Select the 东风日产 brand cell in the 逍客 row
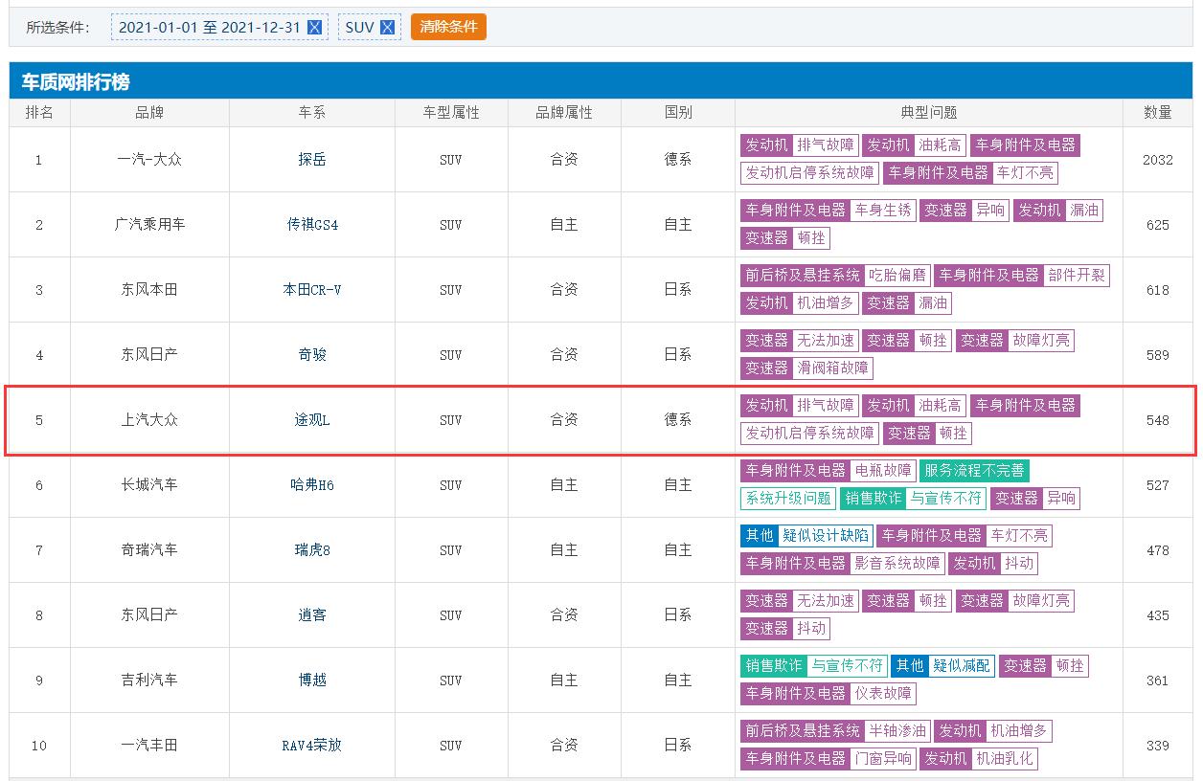The image size is (1203, 781). (x=149, y=615)
